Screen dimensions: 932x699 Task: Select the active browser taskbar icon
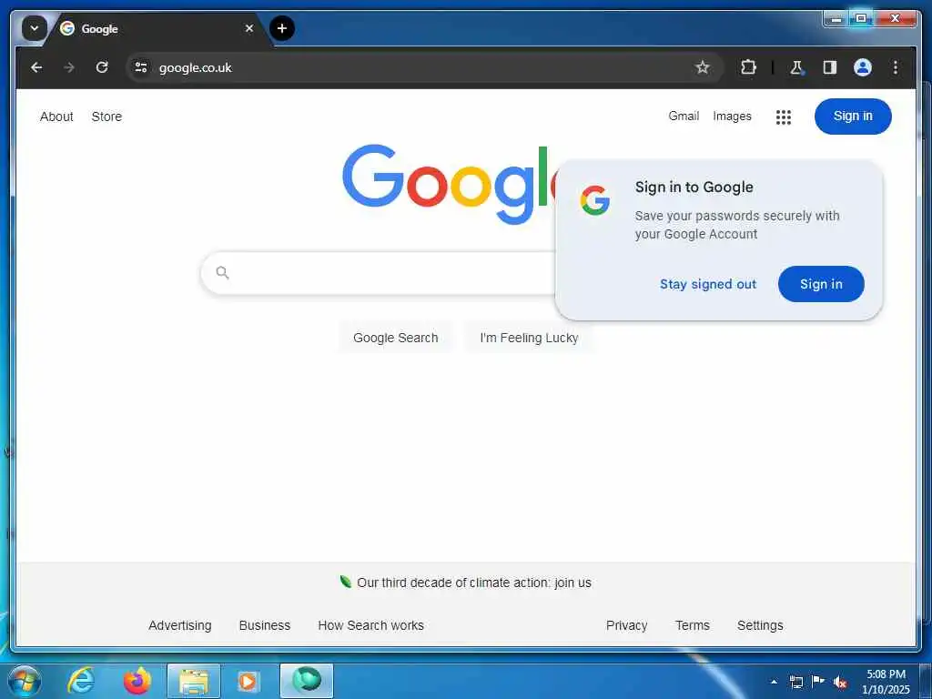[x=307, y=681]
